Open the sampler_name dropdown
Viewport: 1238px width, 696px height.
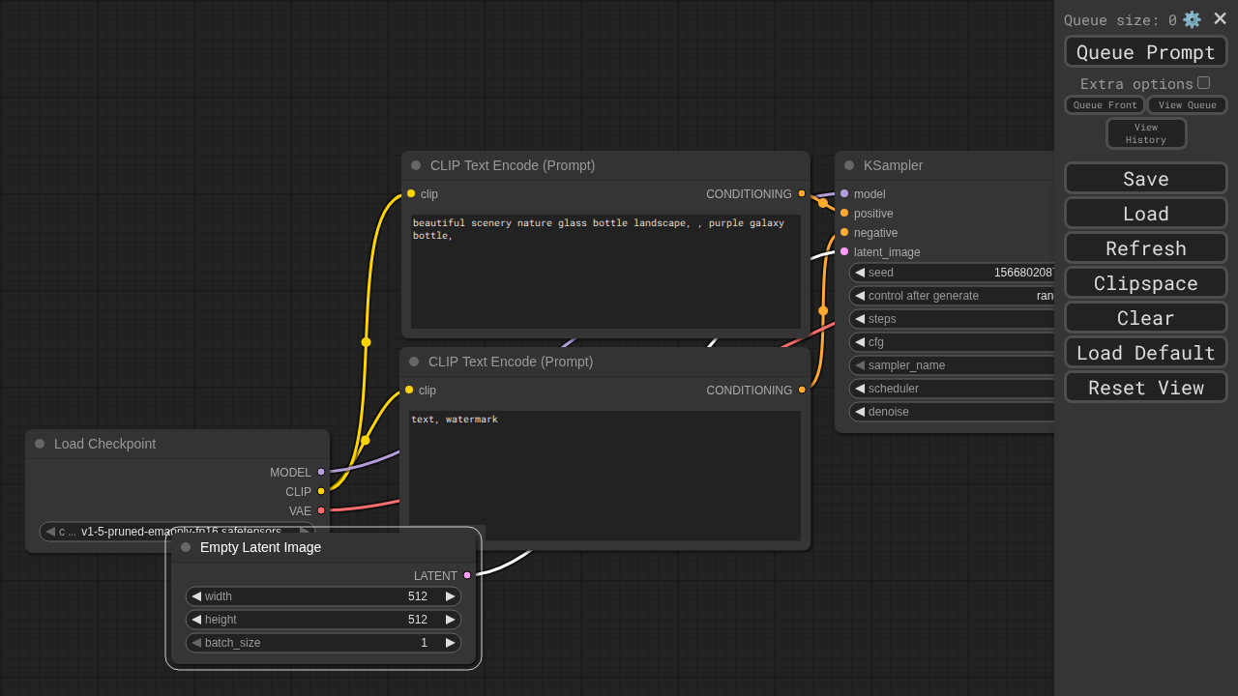point(953,365)
